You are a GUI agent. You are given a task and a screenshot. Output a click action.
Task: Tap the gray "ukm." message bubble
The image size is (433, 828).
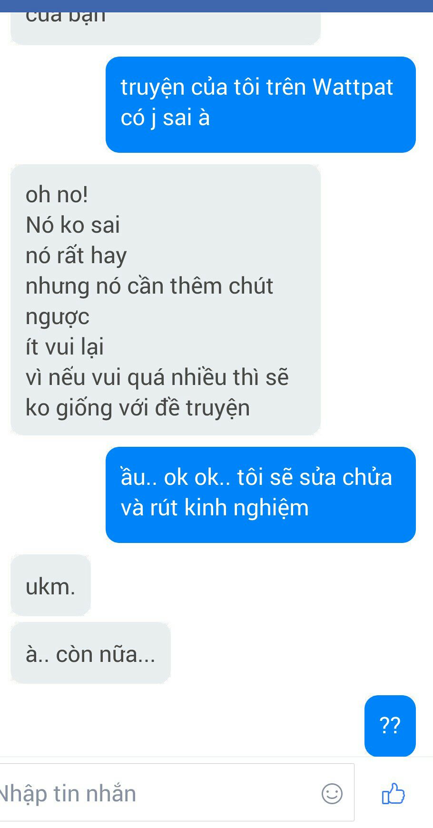tap(50, 586)
